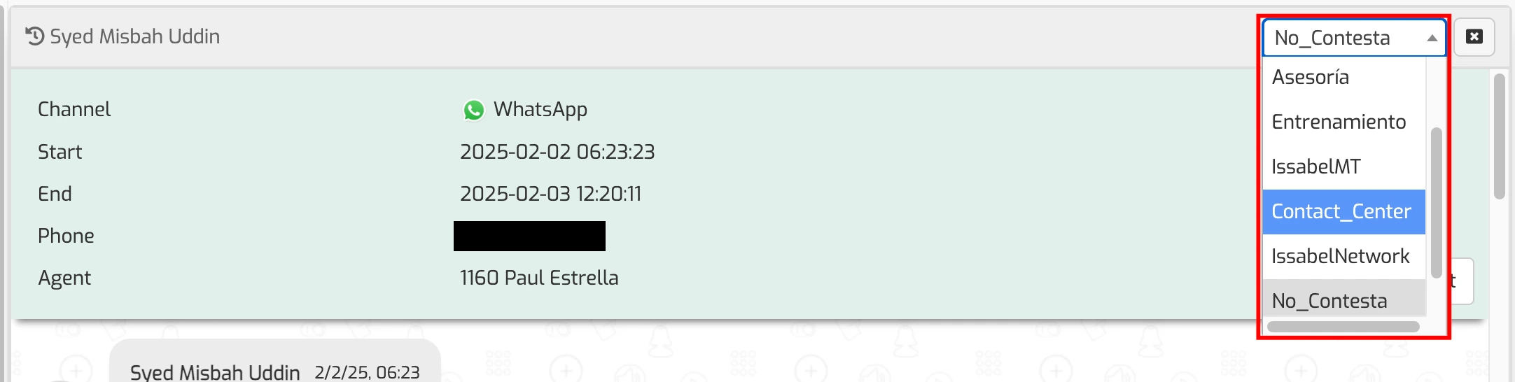Click the end date 2025-02-03 12:20:11
The height and width of the screenshot is (382, 1515).
(550, 194)
